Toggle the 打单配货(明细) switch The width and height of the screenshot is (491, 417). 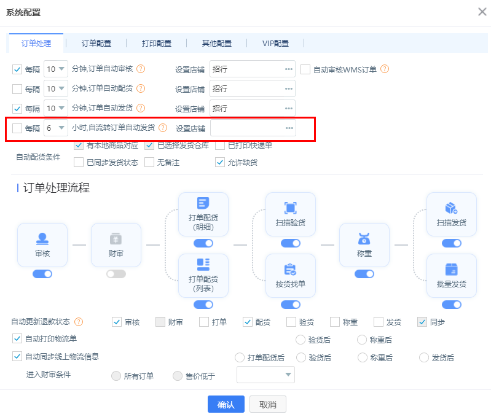(x=203, y=243)
